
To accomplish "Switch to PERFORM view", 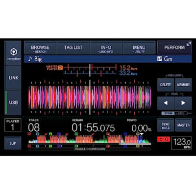I will [174, 48].
